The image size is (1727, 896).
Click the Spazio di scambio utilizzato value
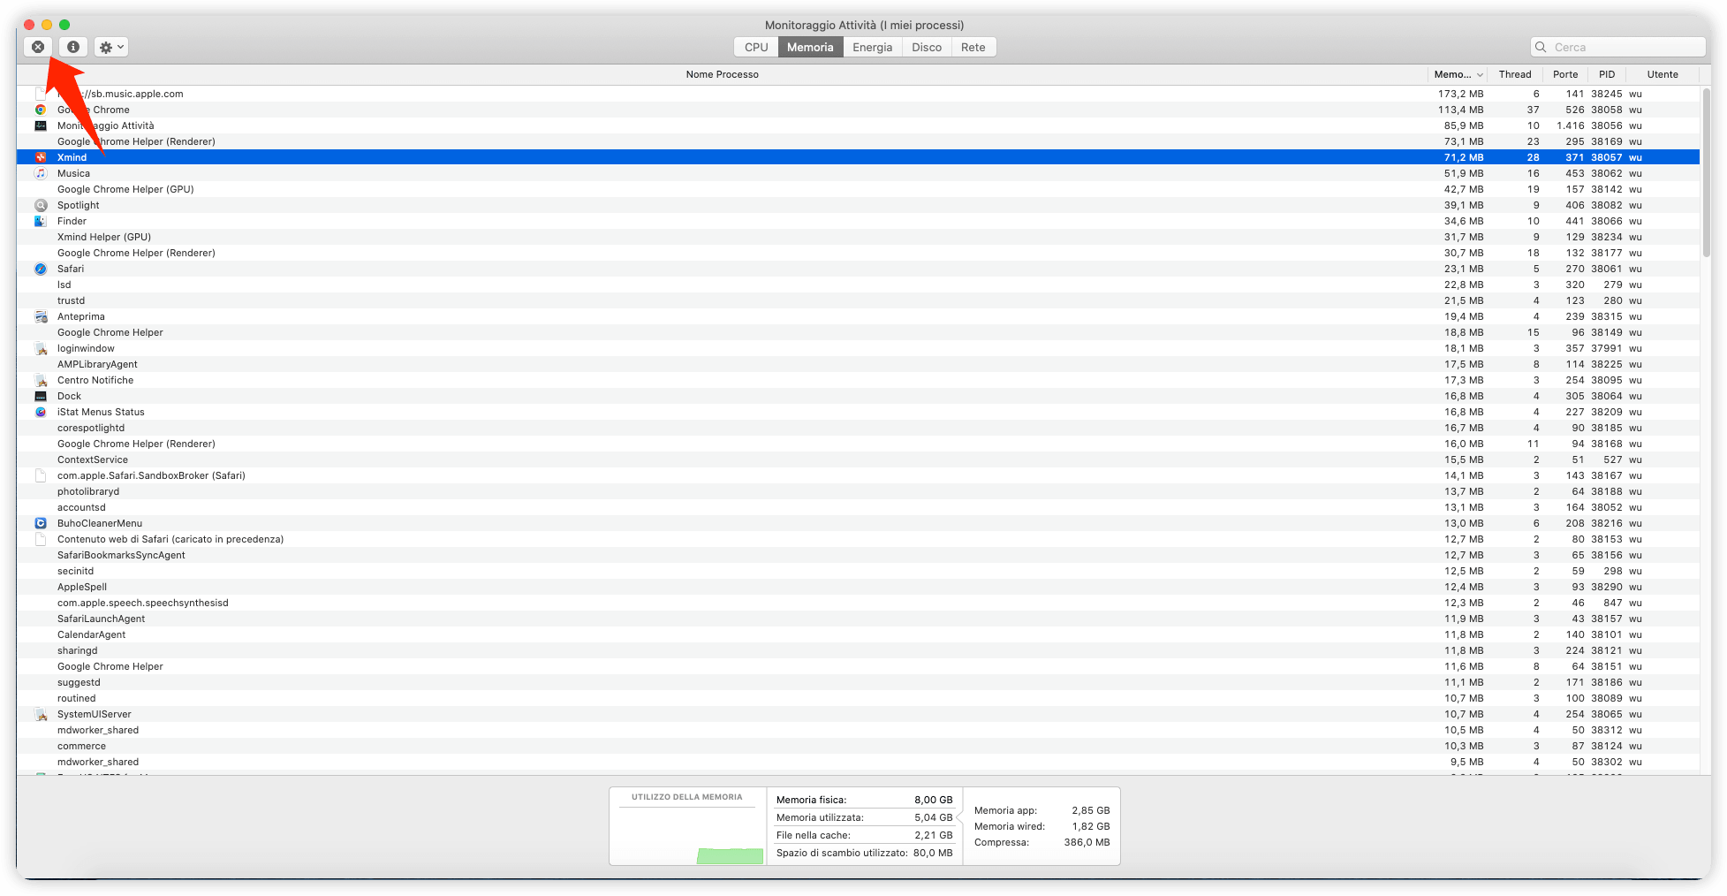[933, 853]
